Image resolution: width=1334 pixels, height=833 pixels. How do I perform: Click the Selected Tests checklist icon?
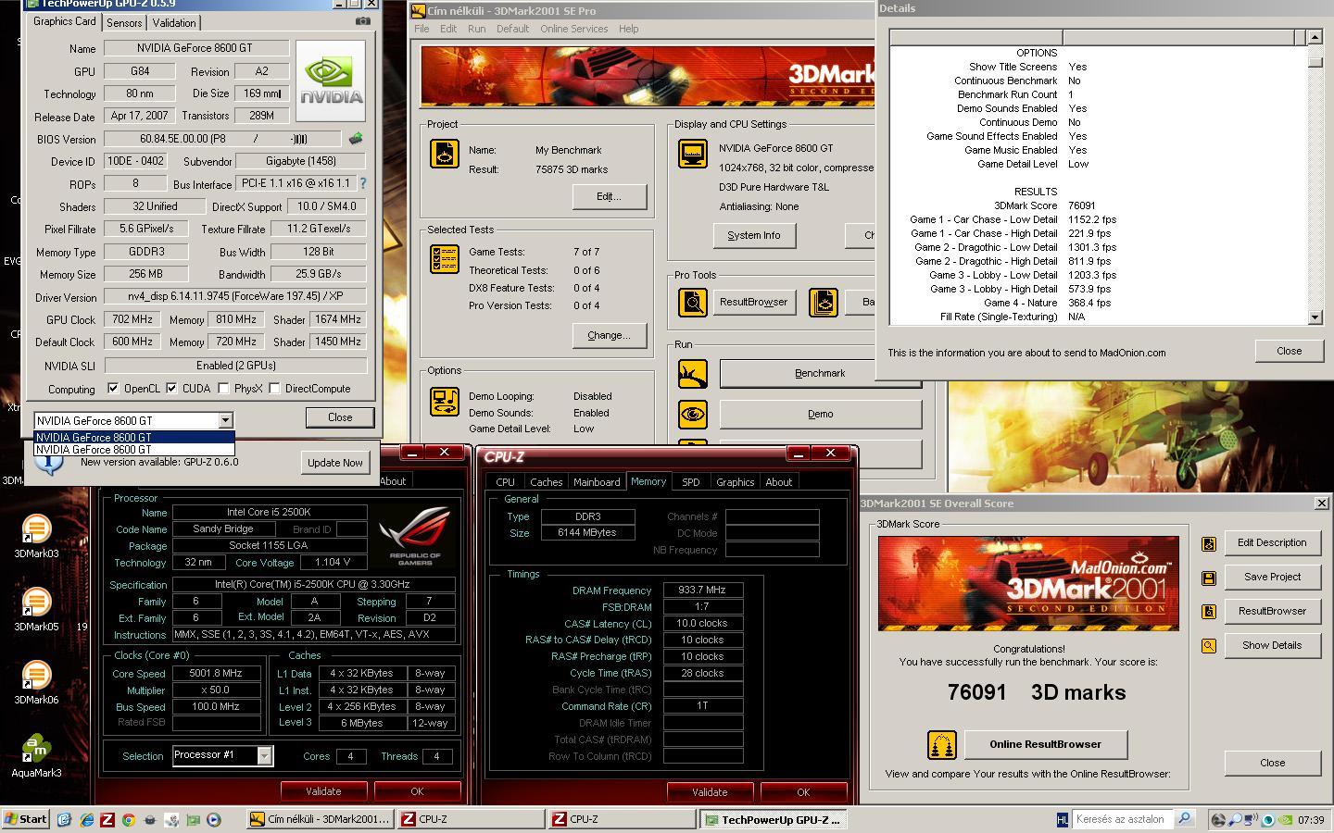pyautogui.click(x=445, y=259)
